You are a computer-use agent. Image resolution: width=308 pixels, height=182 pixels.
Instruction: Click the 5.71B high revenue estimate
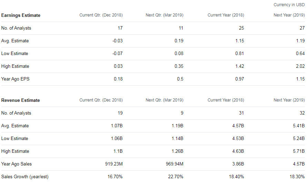[x=299, y=151]
